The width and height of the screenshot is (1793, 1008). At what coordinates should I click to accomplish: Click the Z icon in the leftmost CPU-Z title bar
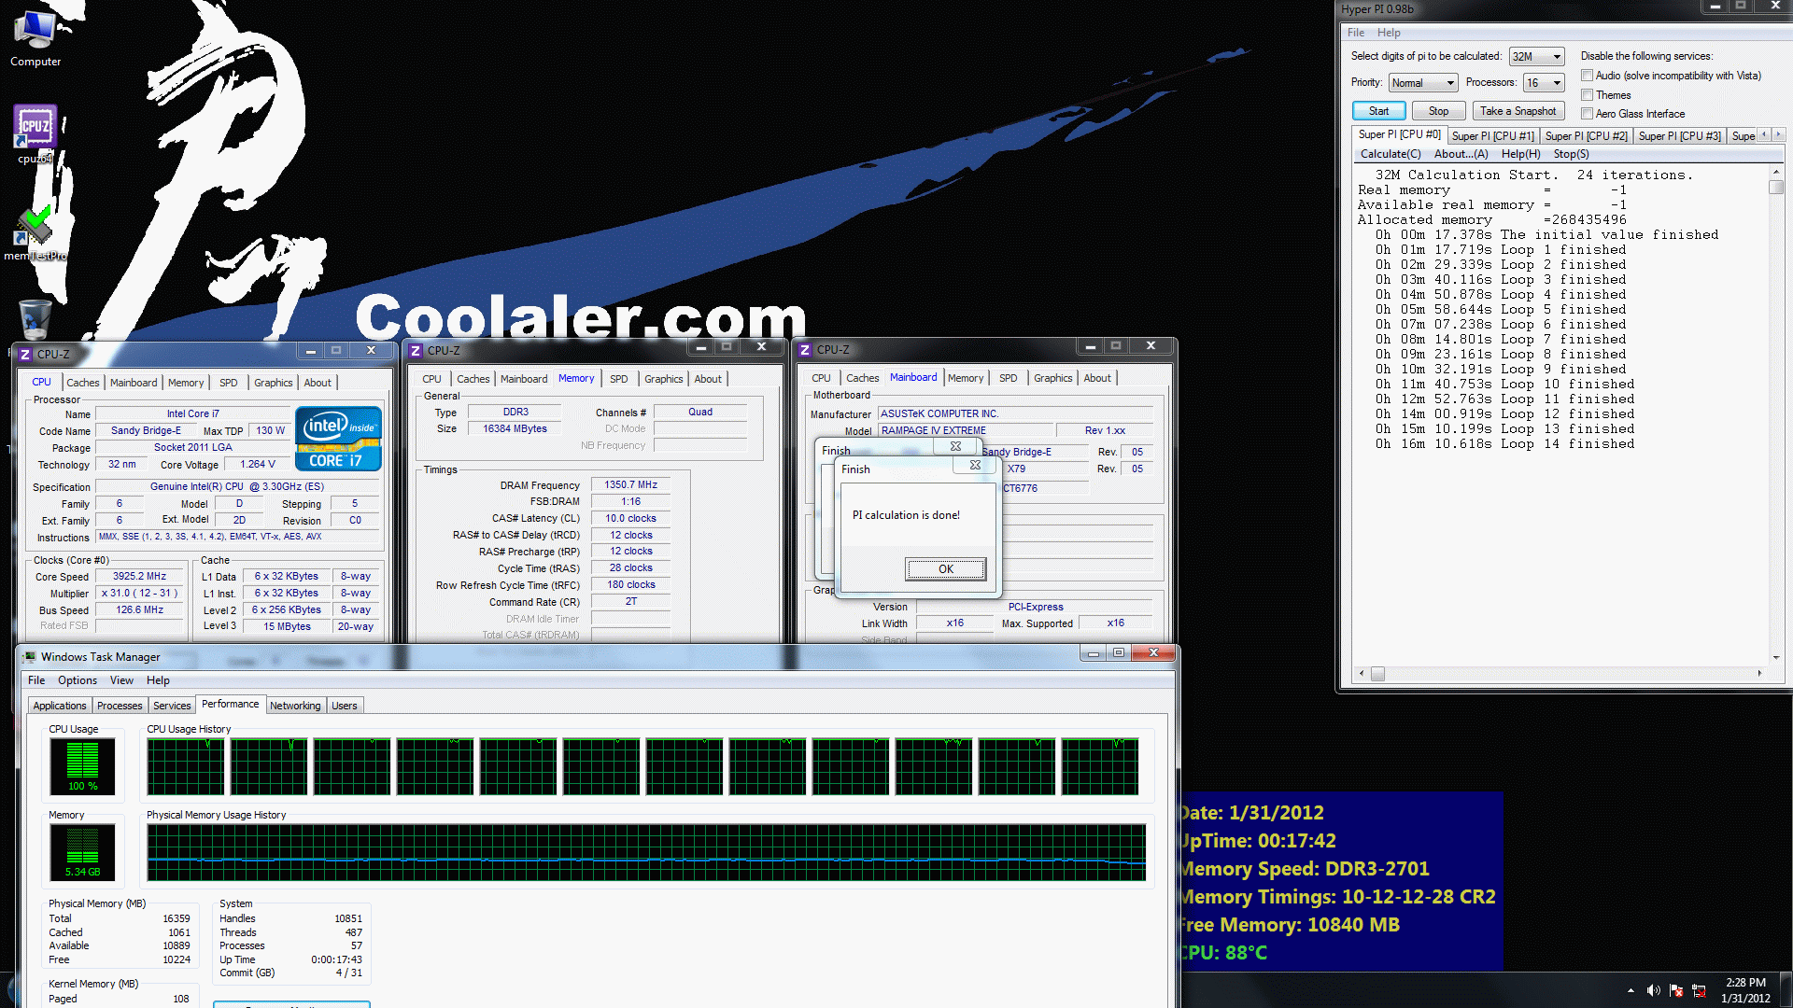point(25,354)
